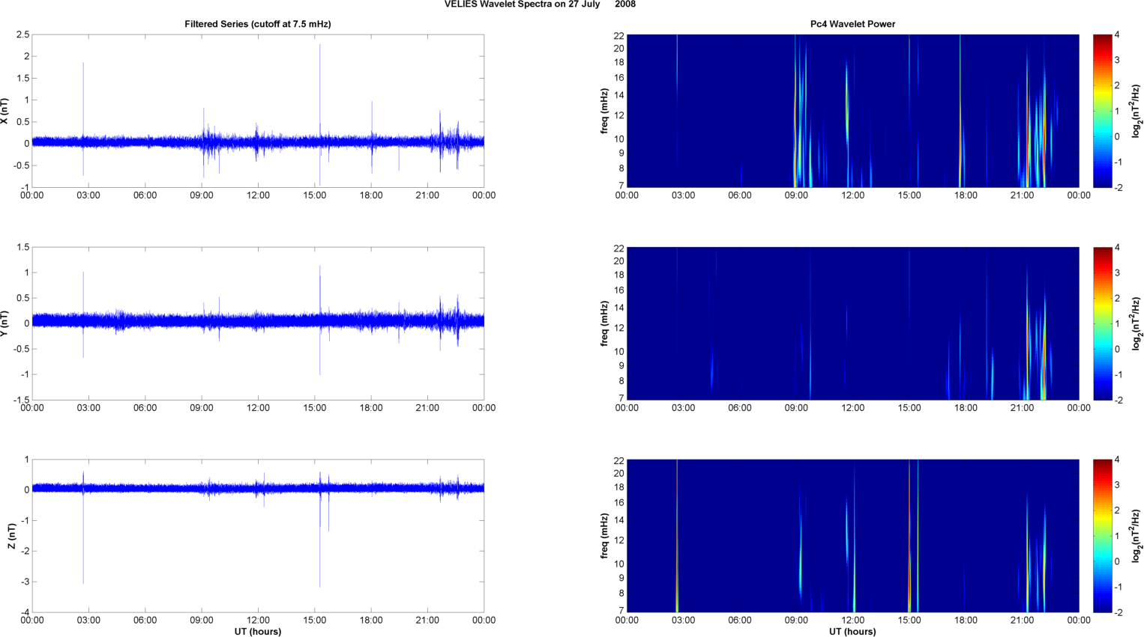1144x637 pixels.
Task: Click the Pc4 Wavelet Power heading
Action: click(852, 24)
